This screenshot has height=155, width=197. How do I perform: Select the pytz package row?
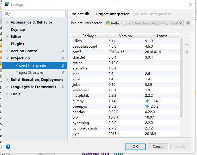125,134
